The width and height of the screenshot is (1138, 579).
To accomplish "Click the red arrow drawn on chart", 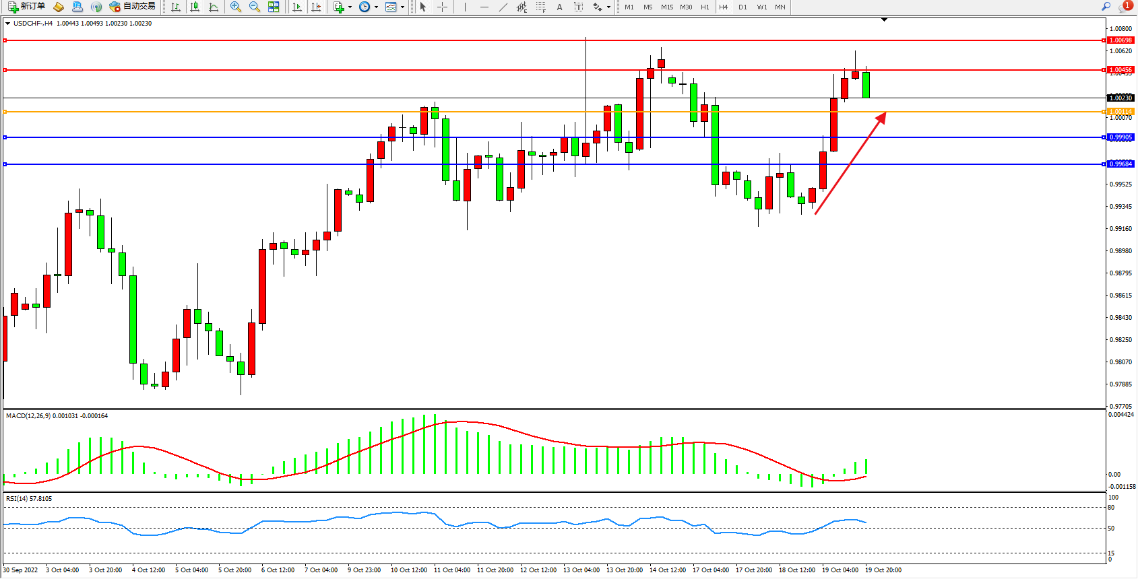I will point(849,165).
